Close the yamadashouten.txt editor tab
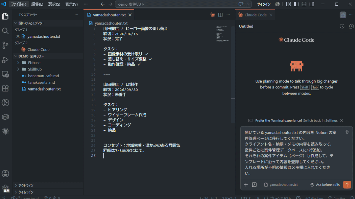The image size is (355, 199). [x=130, y=15]
